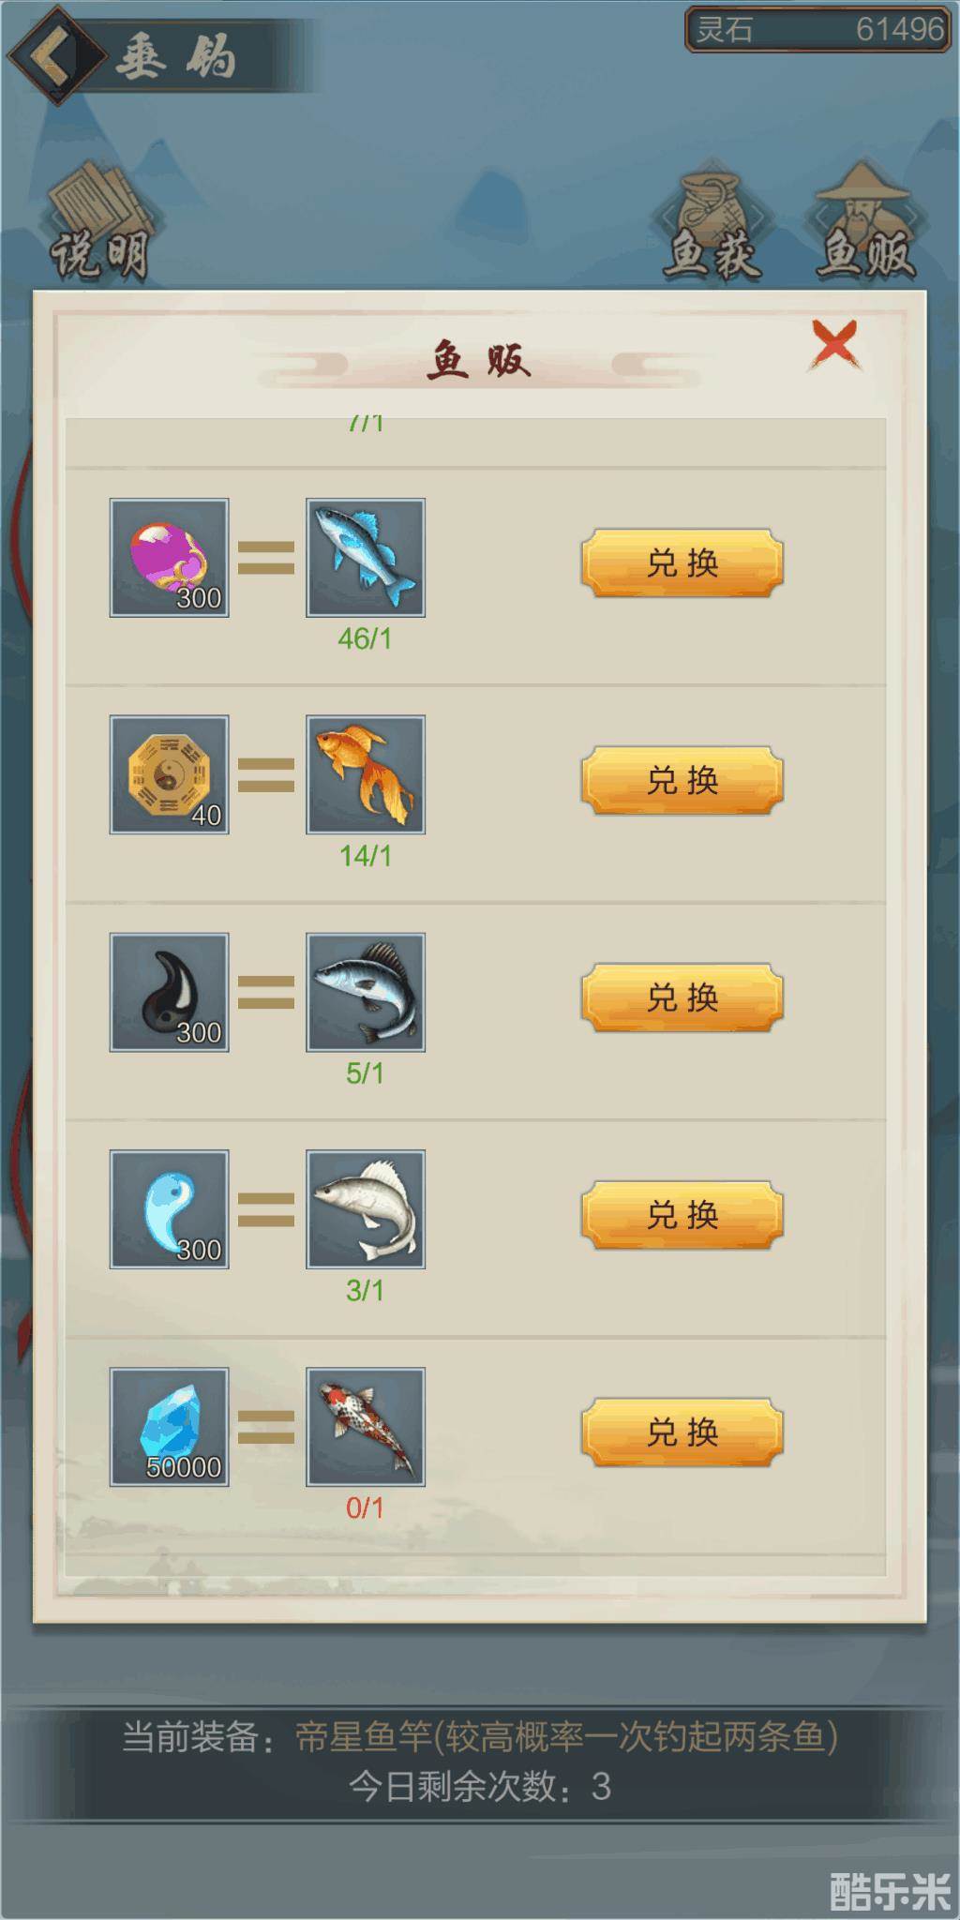The width and height of the screenshot is (960, 1920).
Task: Tap the golden bagua item labeled 40
Action: pyautogui.click(x=170, y=775)
